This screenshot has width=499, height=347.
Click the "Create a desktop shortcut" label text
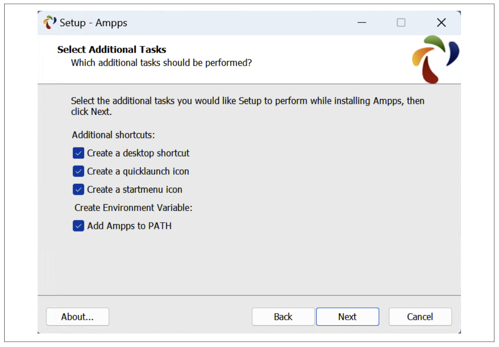coord(138,153)
